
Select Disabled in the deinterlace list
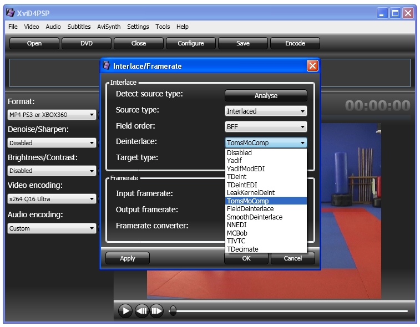(x=266, y=153)
